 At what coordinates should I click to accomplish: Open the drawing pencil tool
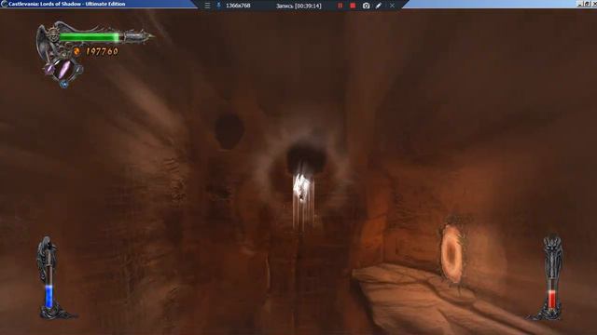(x=379, y=6)
